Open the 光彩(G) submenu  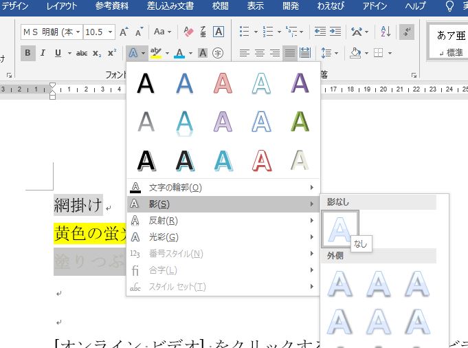coord(223,237)
